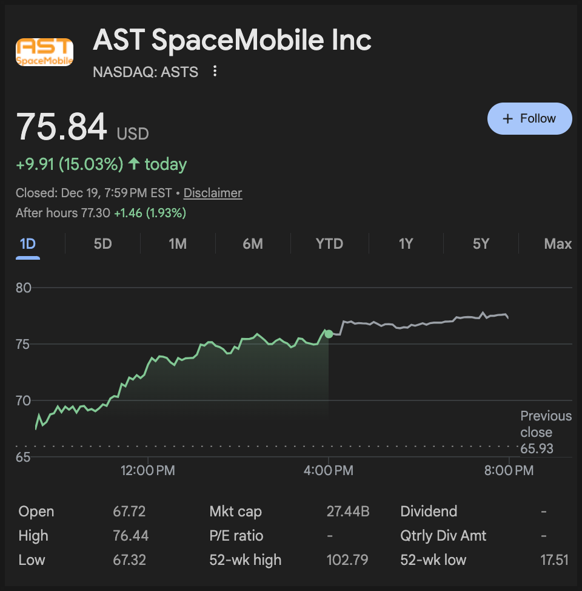This screenshot has height=591, width=582.
Task: Click the green up arrow beside today
Action: pos(134,164)
